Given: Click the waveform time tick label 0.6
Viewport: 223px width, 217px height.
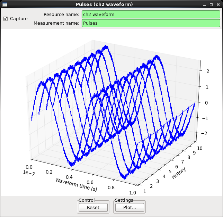Looking at the screenshot, I should 90,182.
